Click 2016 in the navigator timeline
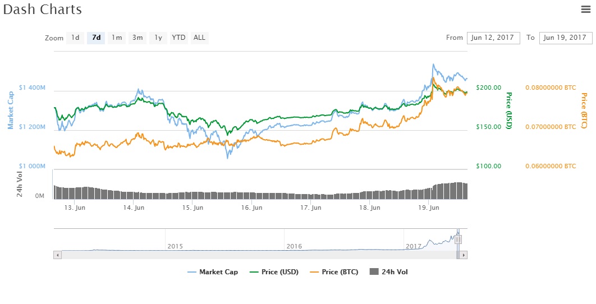Screen dimensions: 596x304 (x=294, y=246)
